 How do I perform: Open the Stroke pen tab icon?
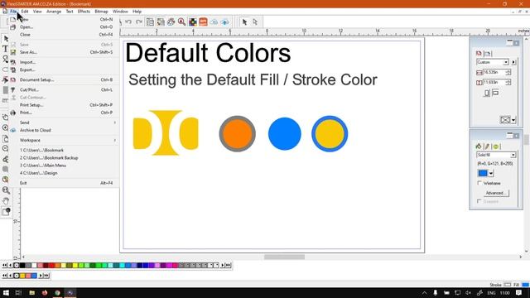487,147
